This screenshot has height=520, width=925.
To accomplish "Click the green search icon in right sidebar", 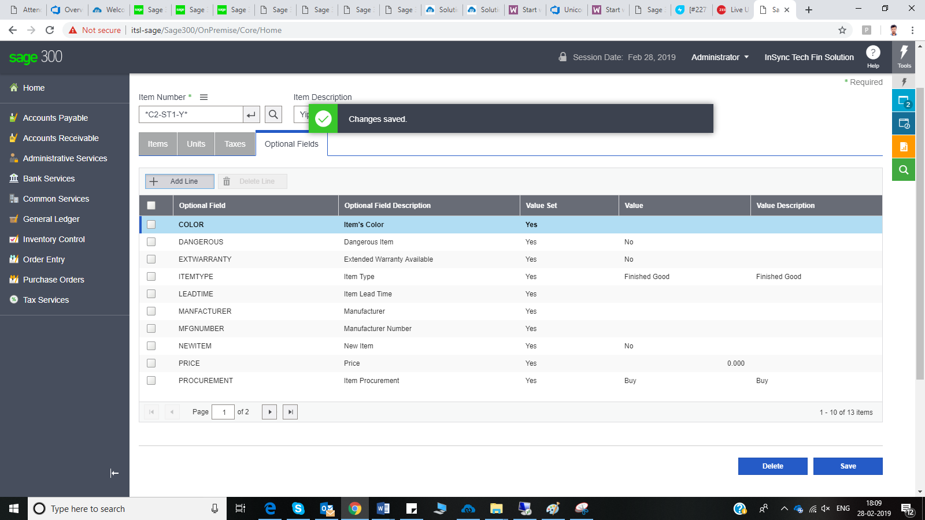I will coord(903,169).
